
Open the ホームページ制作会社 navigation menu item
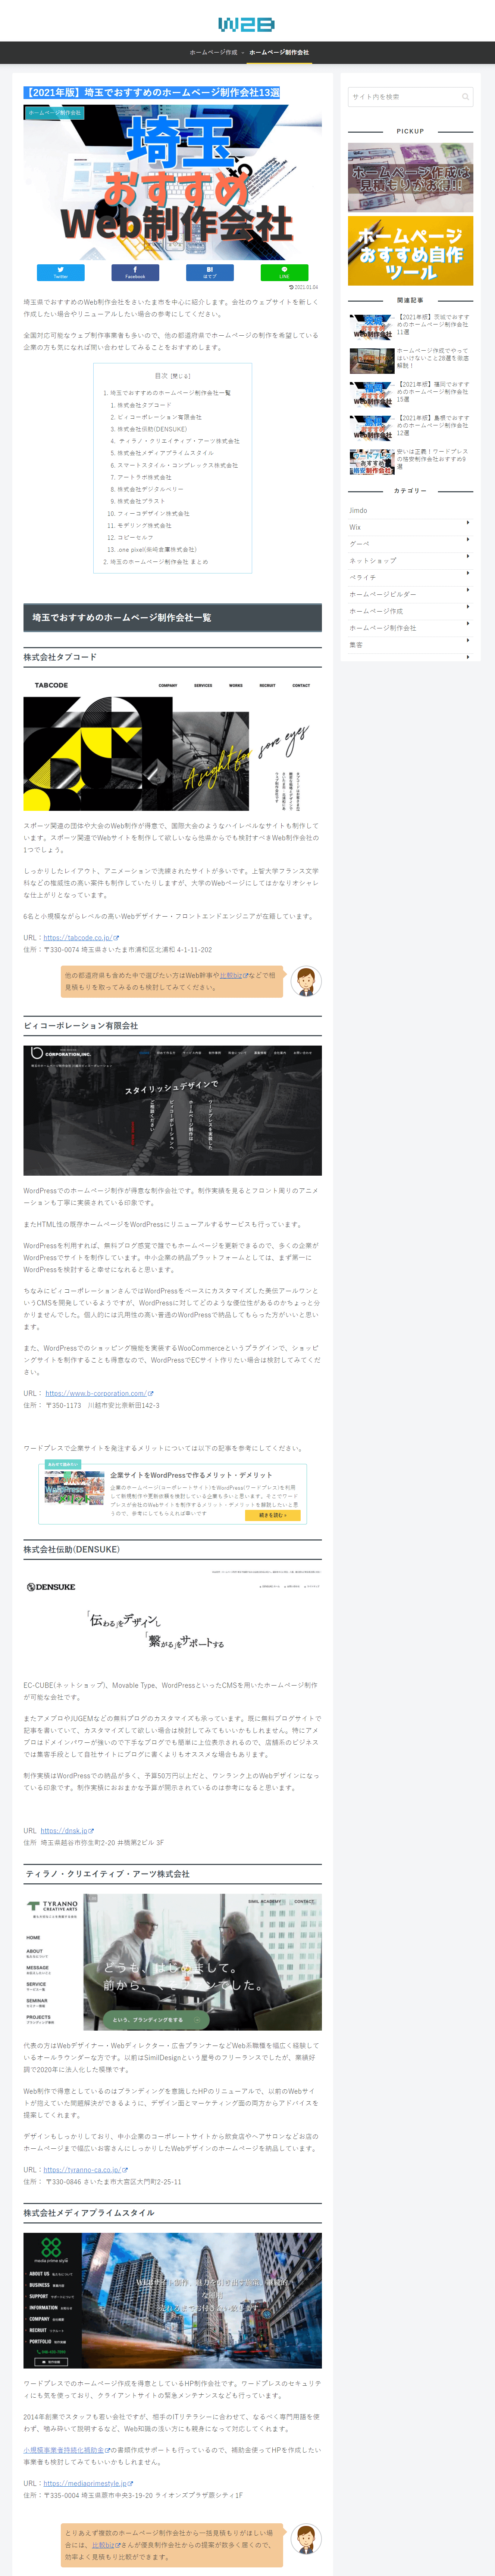(x=279, y=52)
